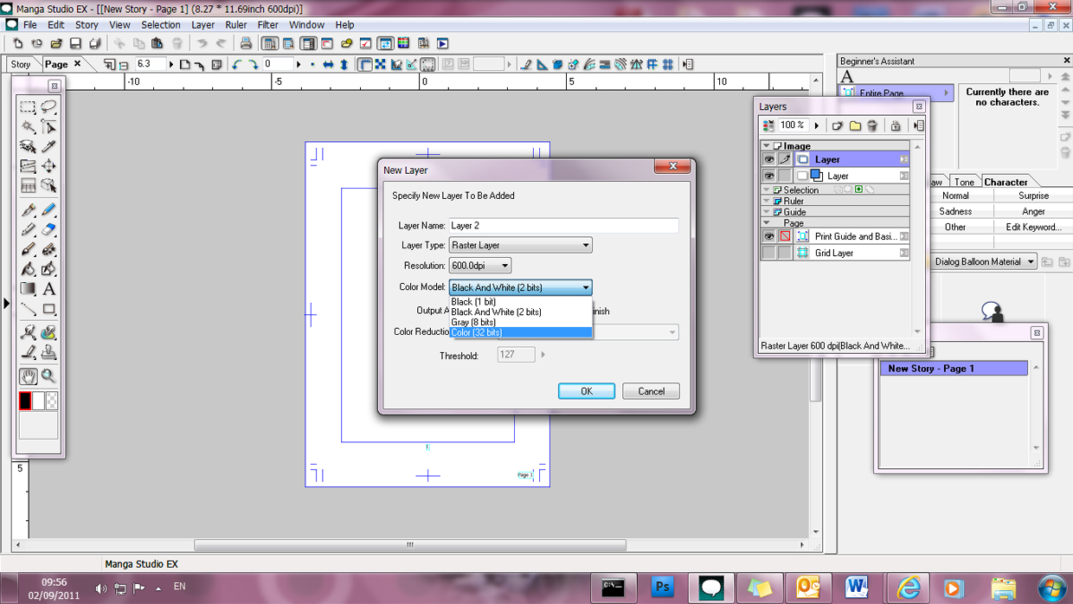This screenshot has height=604, width=1073.
Task: Select the Zoom magnifier tool
Action: tap(48, 376)
